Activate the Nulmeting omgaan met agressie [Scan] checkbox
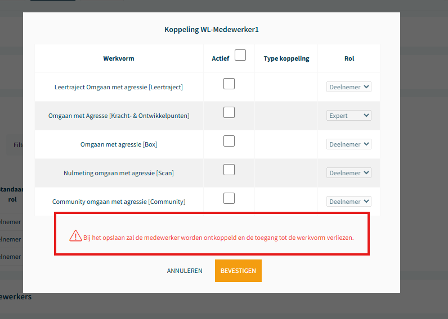This screenshot has width=448, height=319. [229, 170]
